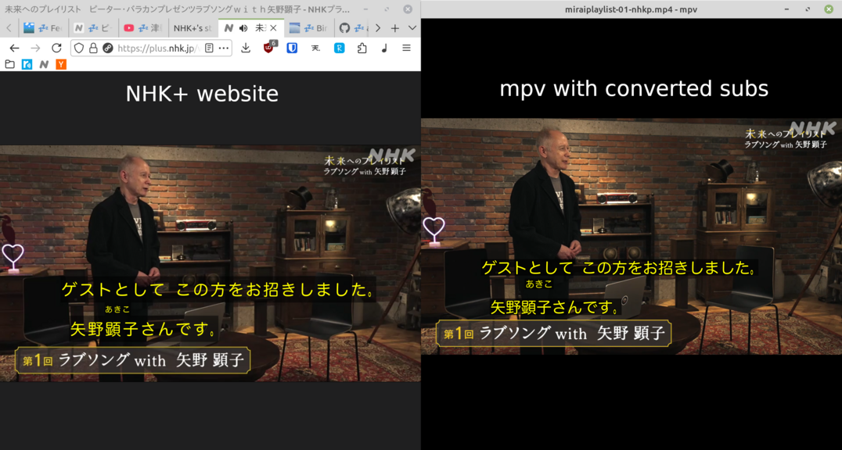The height and width of the screenshot is (450, 842).
Task: Open the Hacker News Y bookmark
Action: [x=61, y=64]
